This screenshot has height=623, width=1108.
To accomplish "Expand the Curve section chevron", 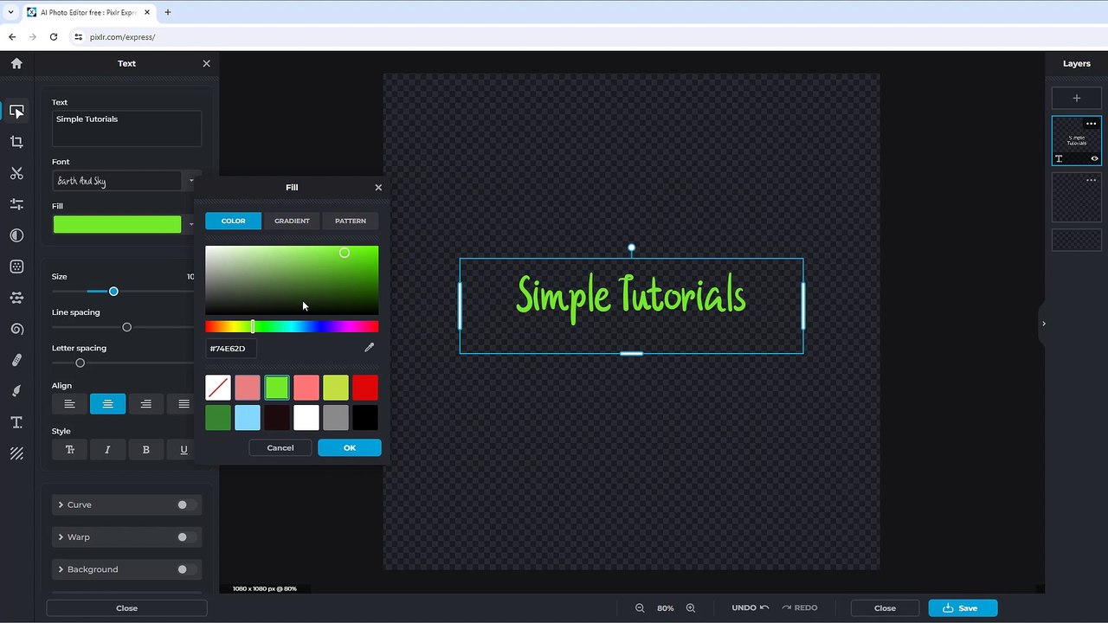I will point(61,504).
